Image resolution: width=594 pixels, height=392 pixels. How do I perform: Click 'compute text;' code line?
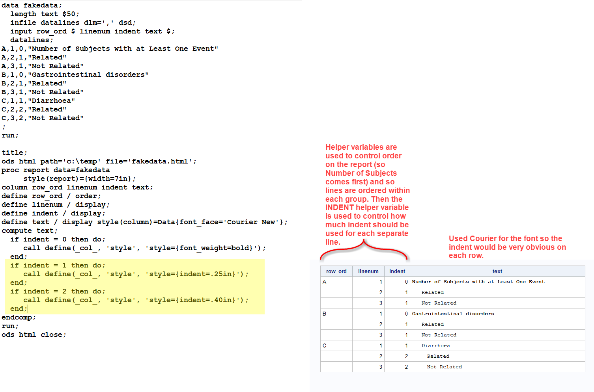click(x=30, y=231)
